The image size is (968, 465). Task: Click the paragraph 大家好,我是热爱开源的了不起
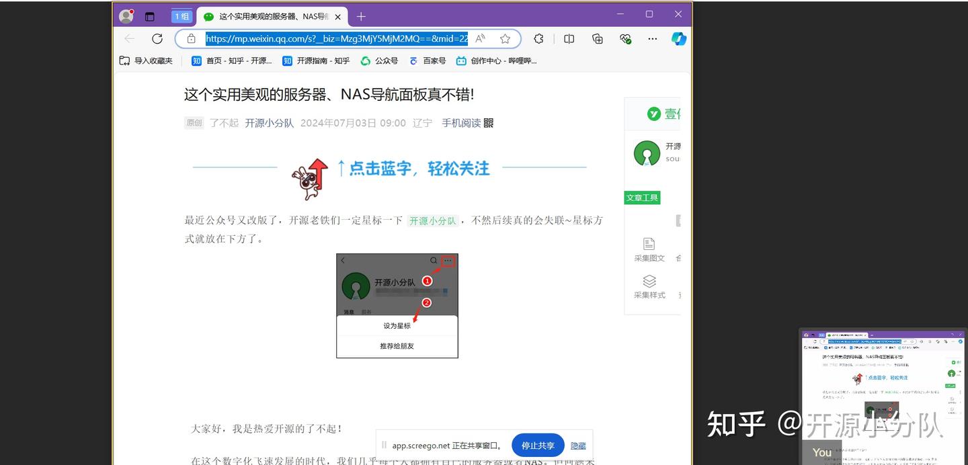click(268, 428)
